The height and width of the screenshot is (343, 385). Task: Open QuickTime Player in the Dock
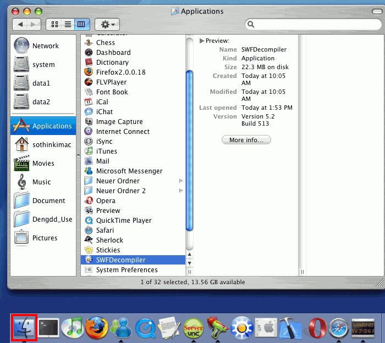point(145,328)
